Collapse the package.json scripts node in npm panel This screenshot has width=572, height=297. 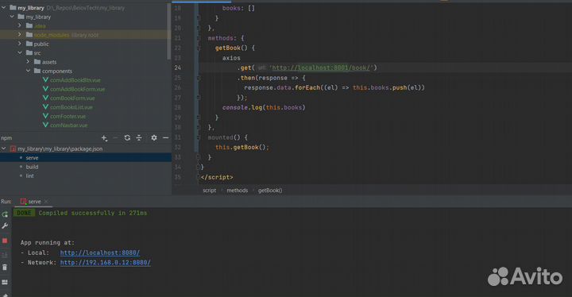pyautogui.click(x=4, y=148)
